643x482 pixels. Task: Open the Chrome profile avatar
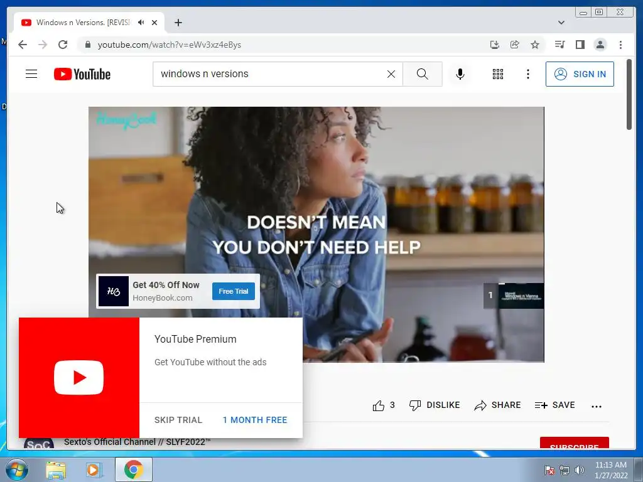600,45
